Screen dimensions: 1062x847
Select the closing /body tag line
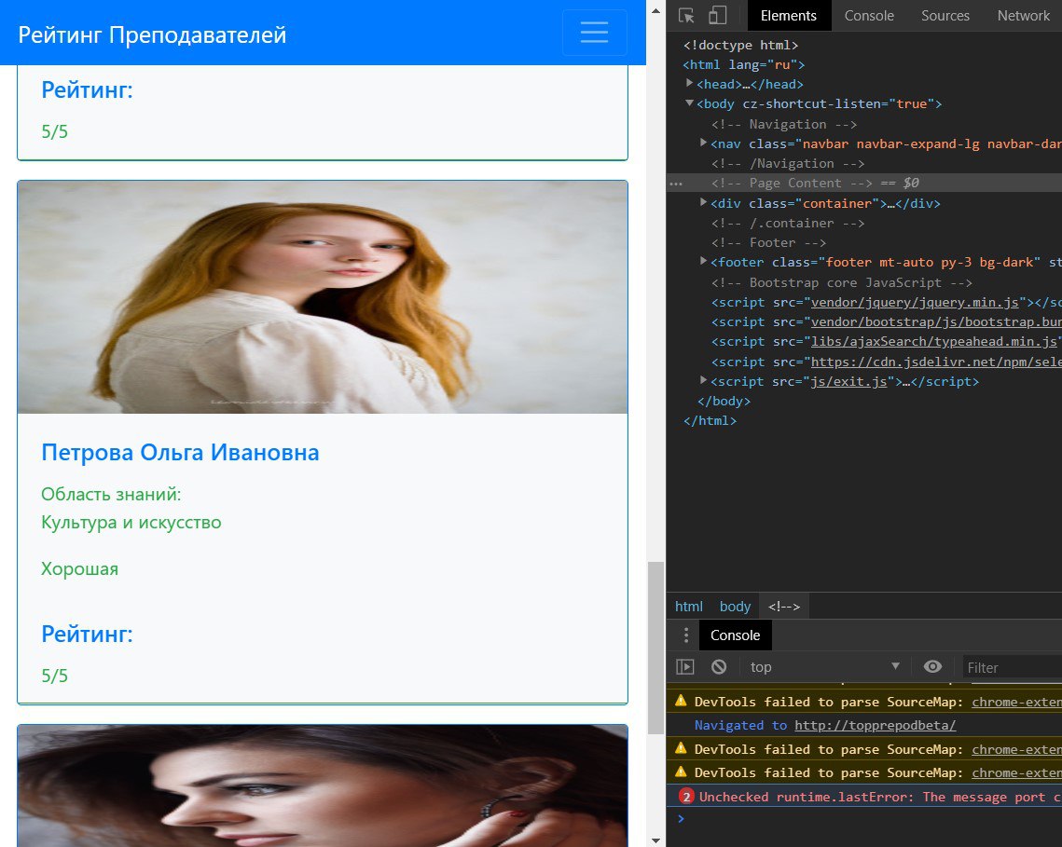(x=724, y=401)
